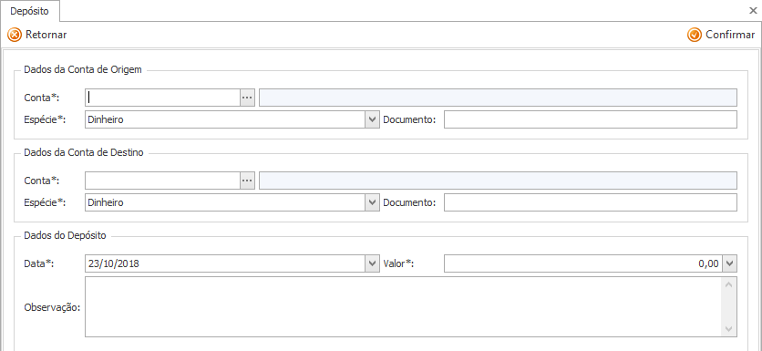The width and height of the screenshot is (762, 351).
Task: Click the Valor amount field
Action: pyautogui.click(x=583, y=264)
